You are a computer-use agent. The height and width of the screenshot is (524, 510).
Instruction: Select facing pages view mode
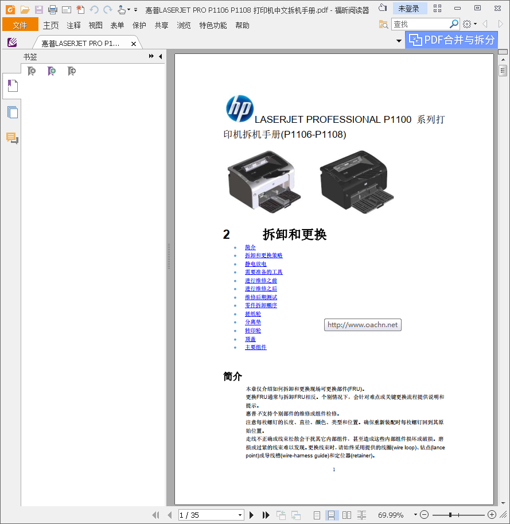tap(347, 515)
